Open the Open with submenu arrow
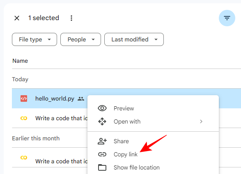Viewport: 241px width, 174px height. click(201, 121)
